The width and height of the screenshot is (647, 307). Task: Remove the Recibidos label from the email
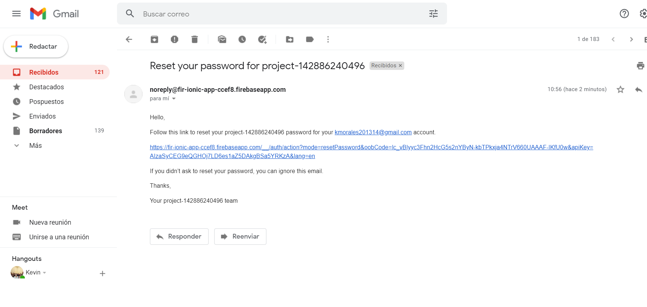coord(400,65)
